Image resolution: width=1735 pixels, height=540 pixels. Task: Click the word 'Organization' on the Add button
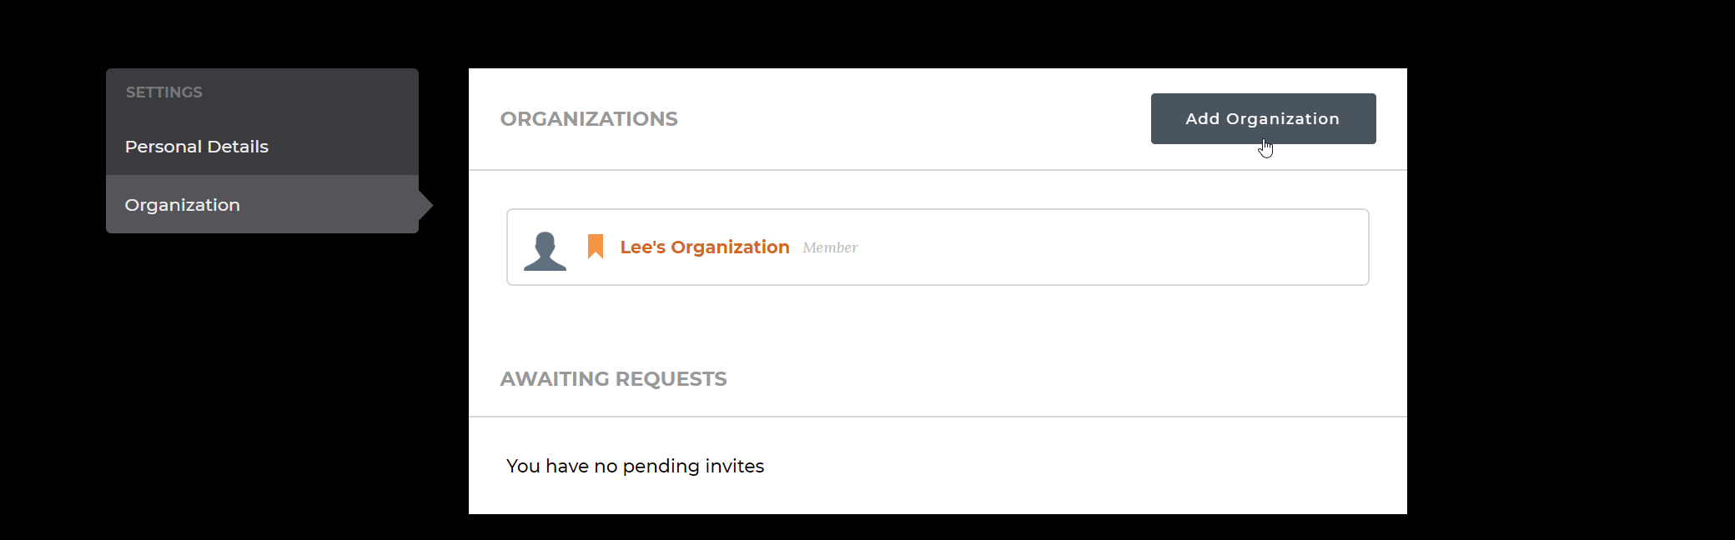1283,119
